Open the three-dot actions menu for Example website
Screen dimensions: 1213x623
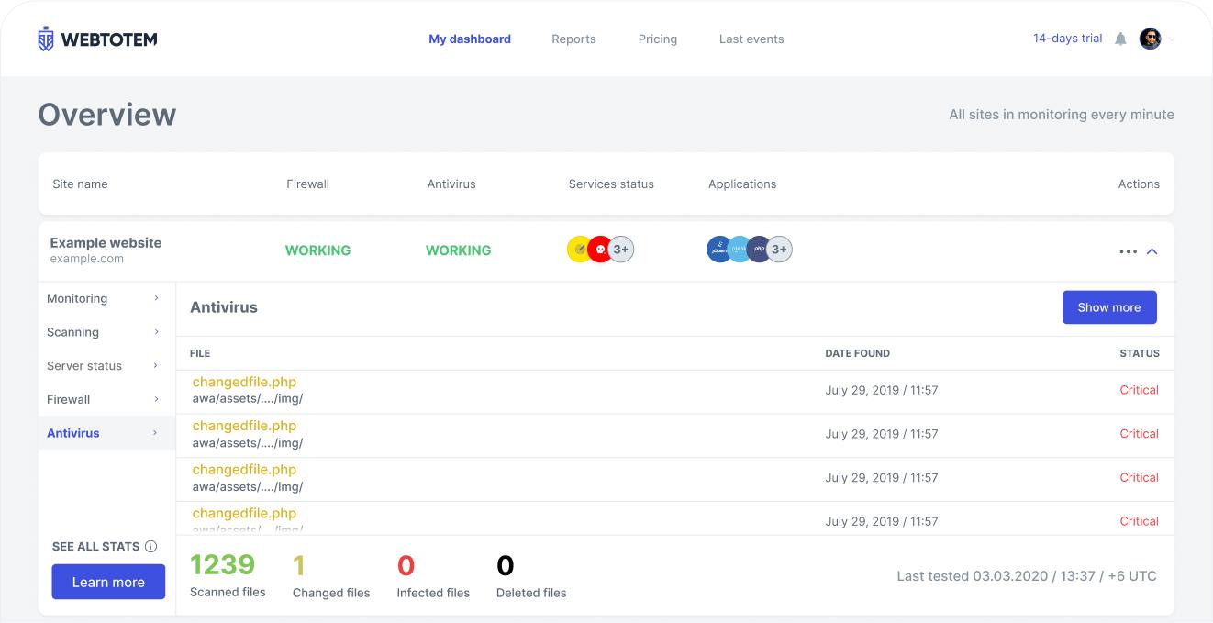1128,251
